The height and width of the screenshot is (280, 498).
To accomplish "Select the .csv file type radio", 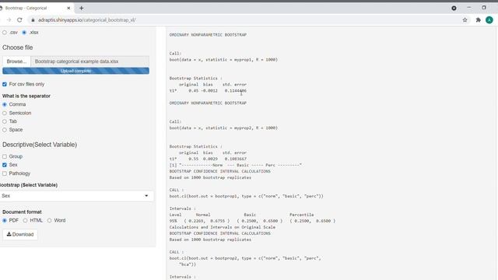I will 5,33.
